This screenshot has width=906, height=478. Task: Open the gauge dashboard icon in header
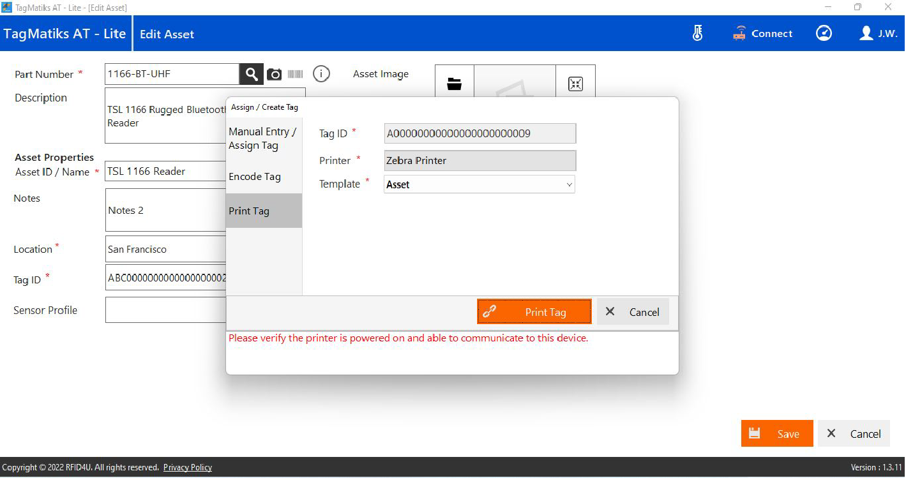point(824,33)
